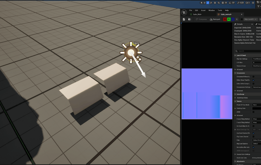
Task: Open the Power Of Two Mode dropdown
Action: (x=256, y=105)
